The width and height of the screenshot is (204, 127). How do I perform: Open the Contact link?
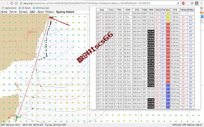23,12
